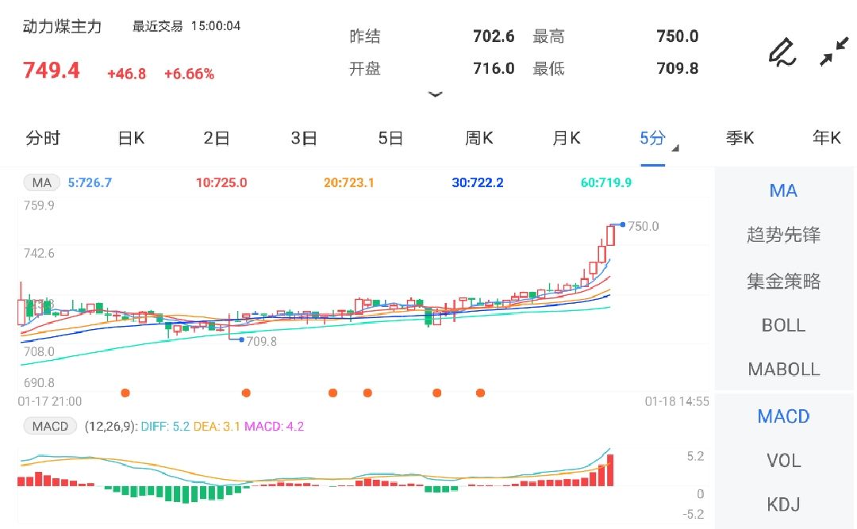857x529 pixels.
Task: Select BOLL indicator
Action: click(x=783, y=325)
